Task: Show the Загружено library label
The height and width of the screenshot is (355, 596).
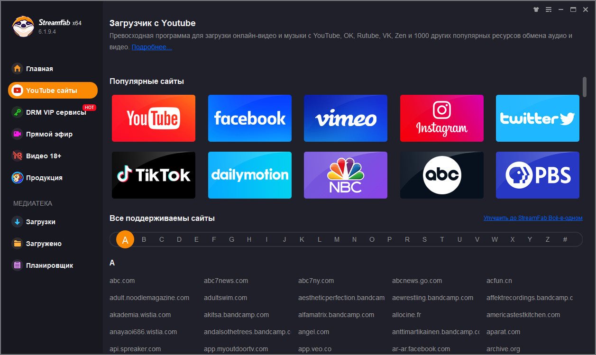Action: [44, 244]
